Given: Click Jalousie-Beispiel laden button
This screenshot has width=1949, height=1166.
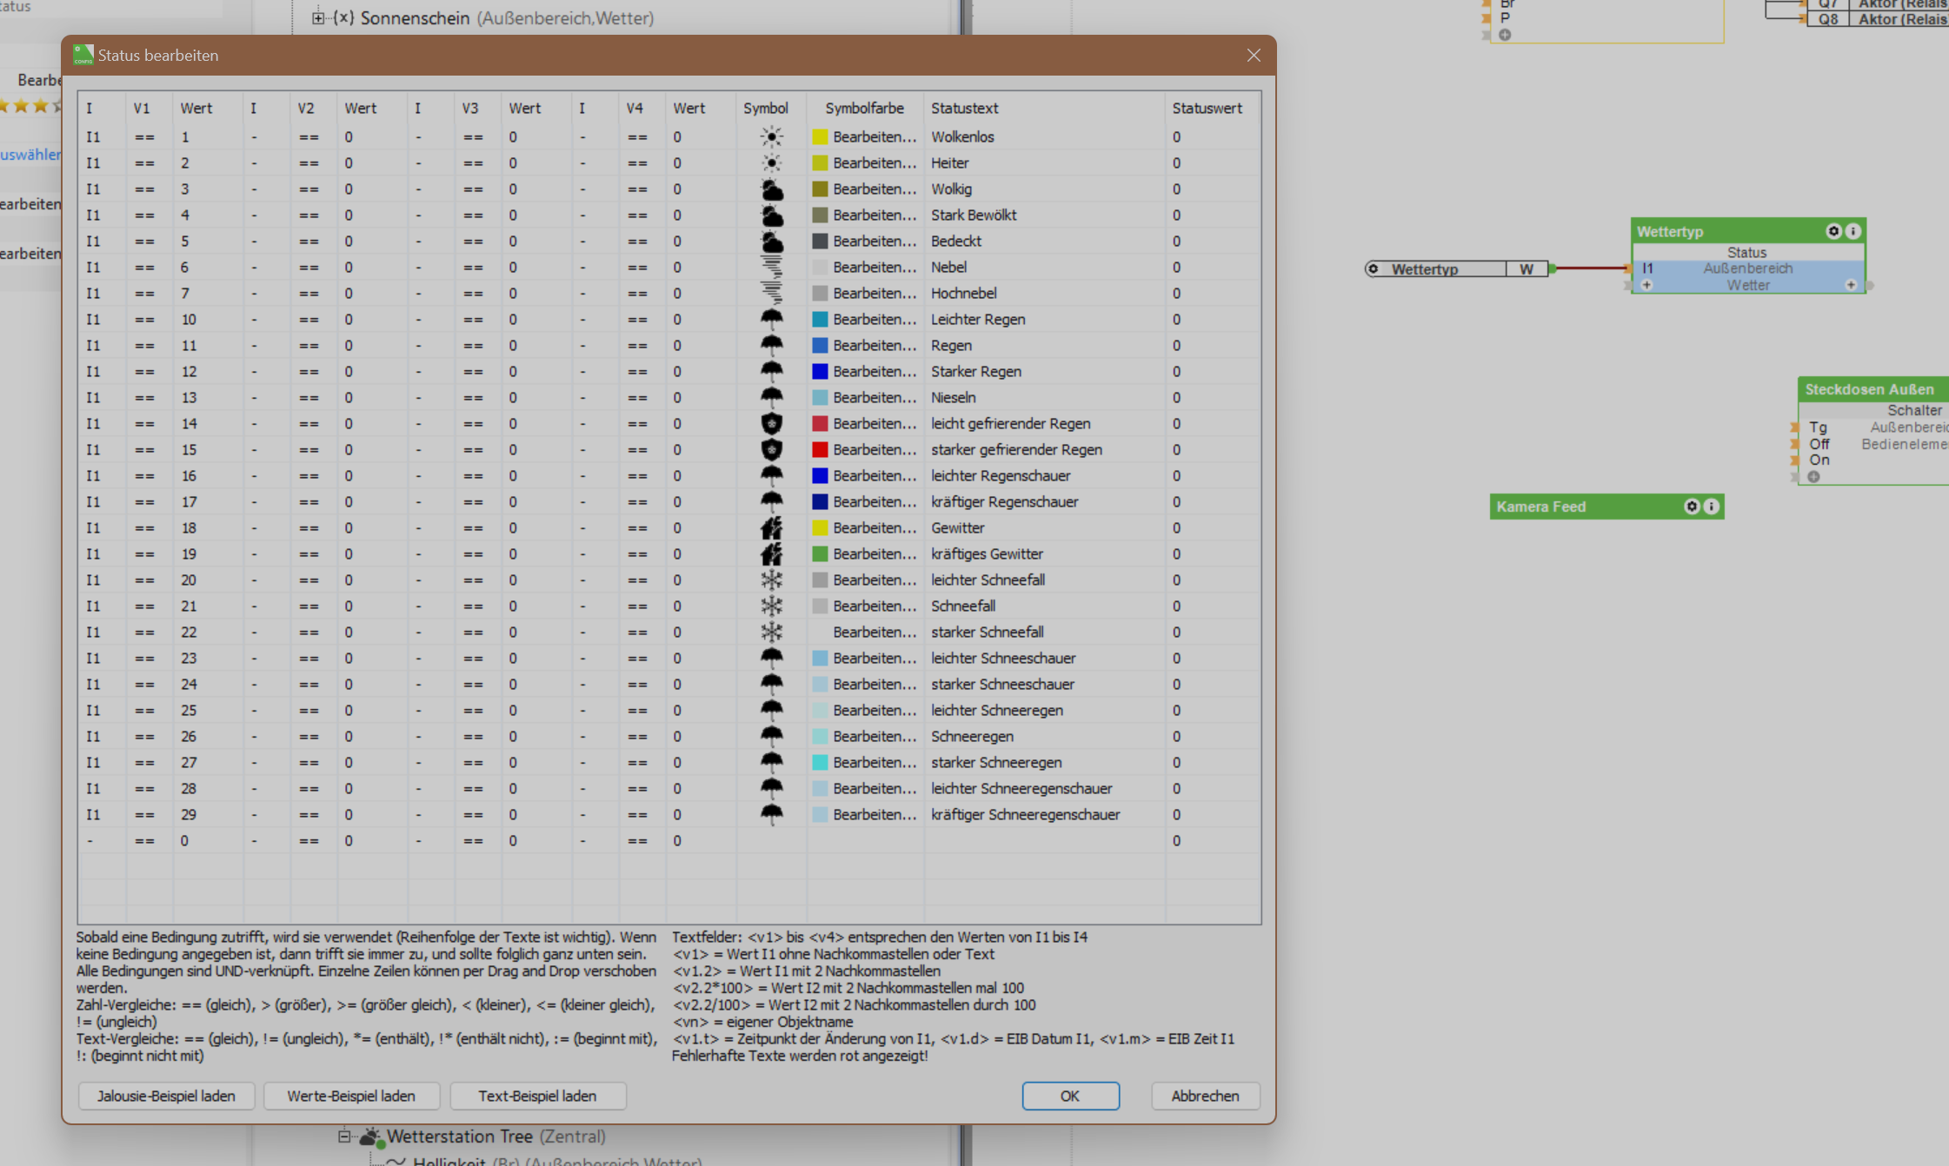Looking at the screenshot, I should point(166,1096).
